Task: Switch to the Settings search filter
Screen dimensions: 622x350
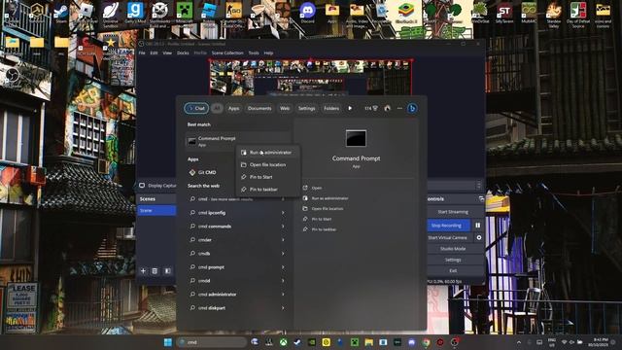Action: click(x=307, y=108)
